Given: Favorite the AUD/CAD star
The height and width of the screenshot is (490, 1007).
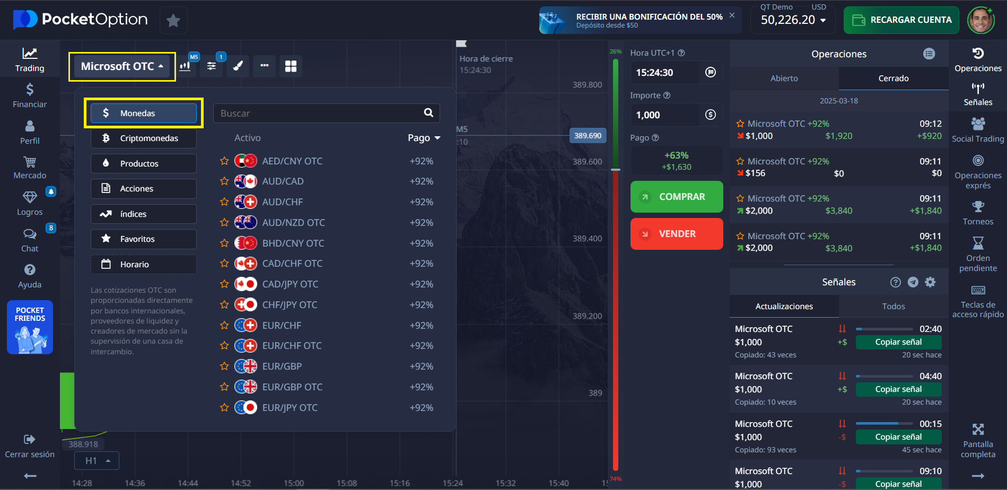Looking at the screenshot, I should [x=224, y=181].
